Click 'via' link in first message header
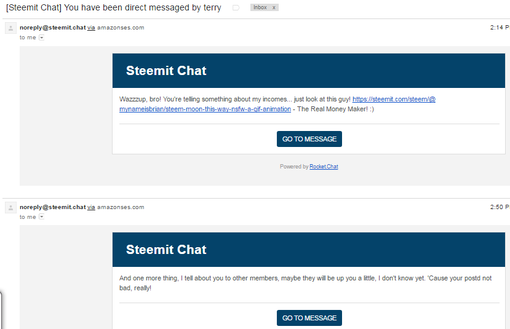This screenshot has width=510, height=329. pos(91,28)
